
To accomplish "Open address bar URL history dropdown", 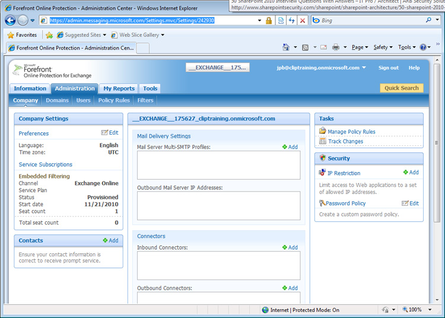I will coord(259,20).
